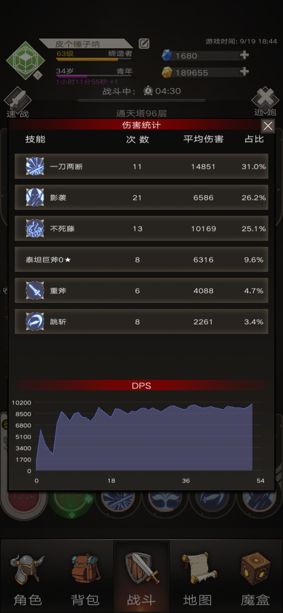
Task: Select the 影袭 skill icon
Action: pos(35,197)
